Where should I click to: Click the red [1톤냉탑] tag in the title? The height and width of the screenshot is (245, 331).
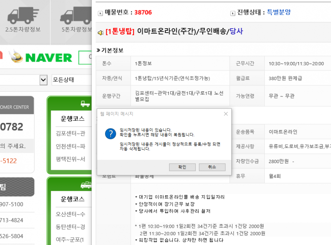120,32
